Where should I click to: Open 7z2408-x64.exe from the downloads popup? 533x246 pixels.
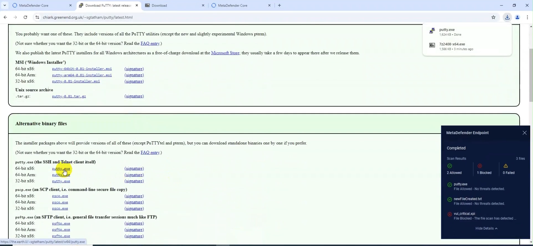tap(467, 46)
